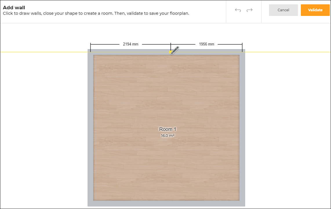
Task: Click the 2194 mm dimension label
Action: coord(130,44)
